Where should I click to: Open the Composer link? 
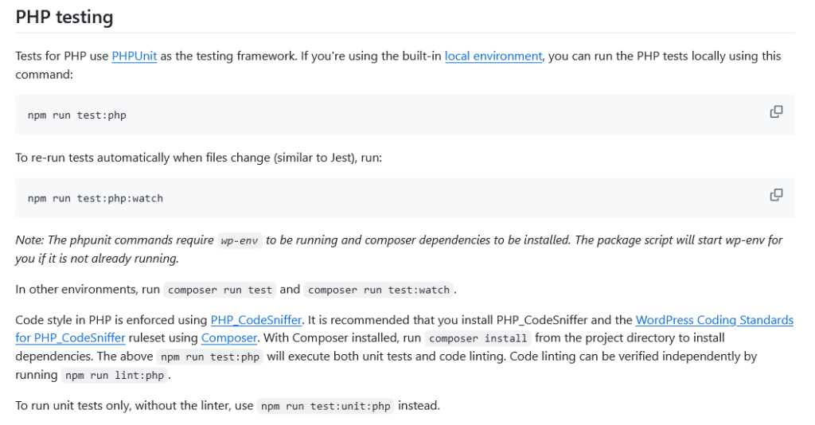[x=229, y=338]
